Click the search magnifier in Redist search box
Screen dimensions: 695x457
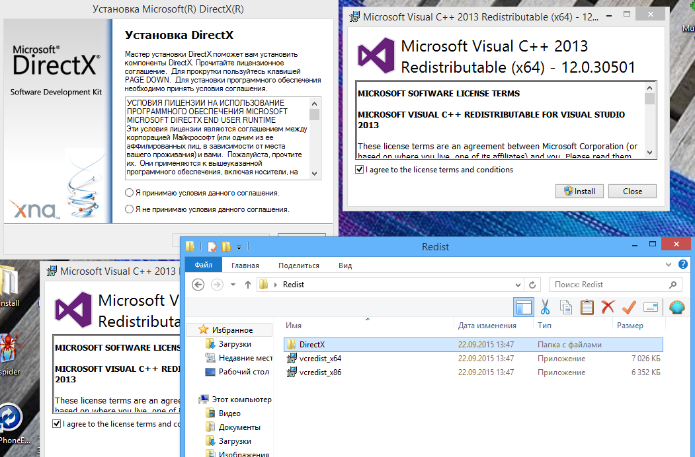click(x=673, y=285)
